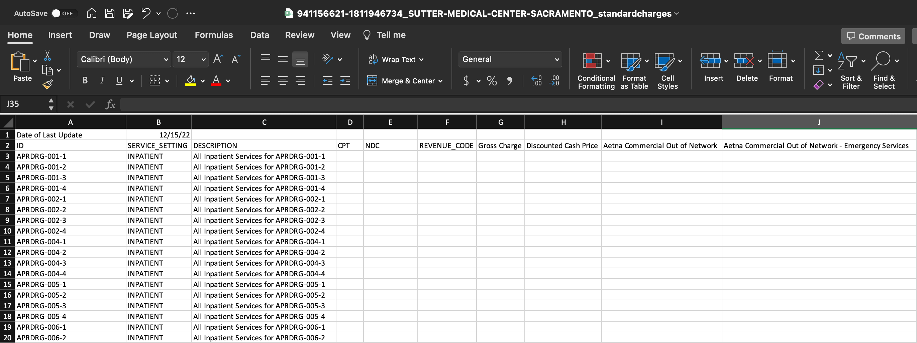Click the Home icon in title bar
Viewport: 917px width, 343px height.
[92, 13]
